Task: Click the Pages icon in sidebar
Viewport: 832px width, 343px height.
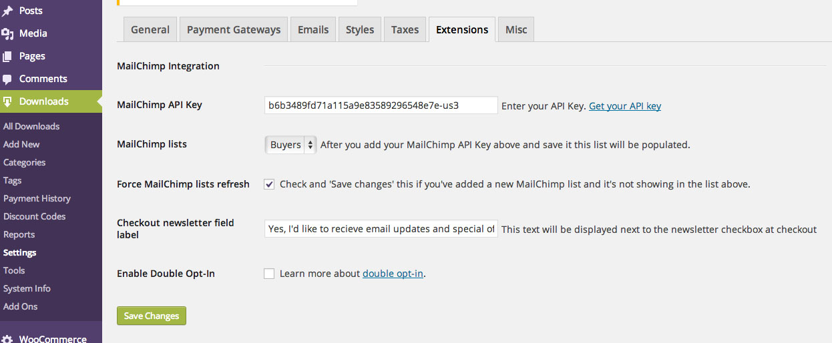Action: (7, 56)
